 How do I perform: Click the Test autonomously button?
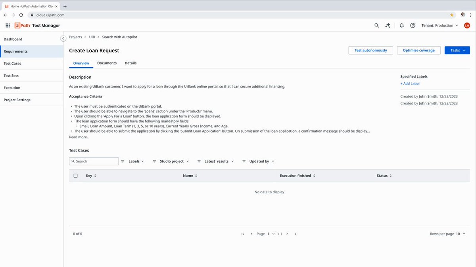[371, 50]
